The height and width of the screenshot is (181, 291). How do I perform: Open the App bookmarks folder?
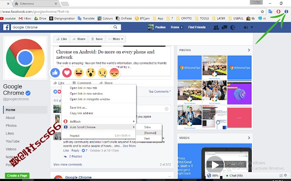[x=158, y=19]
